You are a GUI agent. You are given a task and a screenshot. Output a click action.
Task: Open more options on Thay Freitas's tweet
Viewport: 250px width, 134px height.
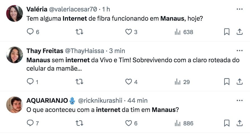[240, 51]
